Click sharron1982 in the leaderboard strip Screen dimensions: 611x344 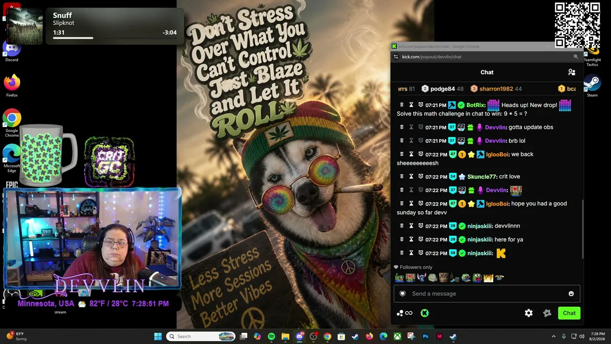(496, 89)
